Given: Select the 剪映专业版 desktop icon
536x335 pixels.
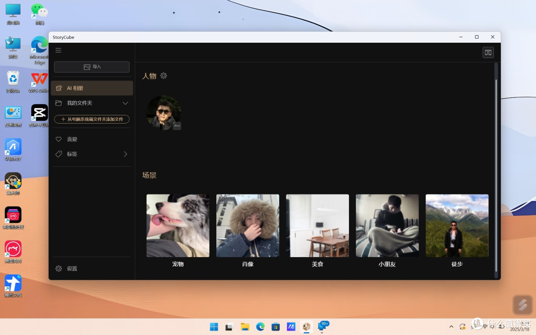Looking at the screenshot, I should pyautogui.click(x=39, y=116).
